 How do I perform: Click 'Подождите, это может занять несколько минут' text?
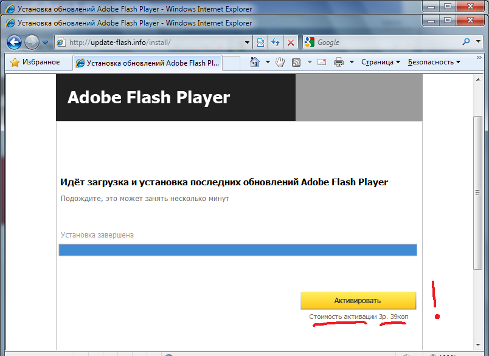tap(145, 199)
